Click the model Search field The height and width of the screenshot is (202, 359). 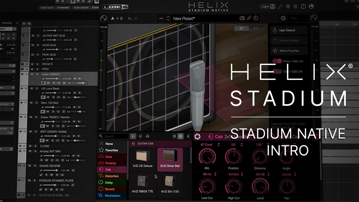point(113,136)
